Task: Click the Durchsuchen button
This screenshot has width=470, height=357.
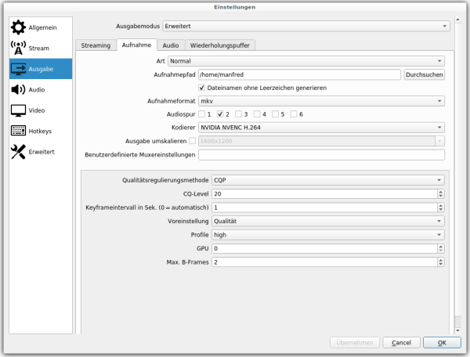Action: (x=424, y=74)
